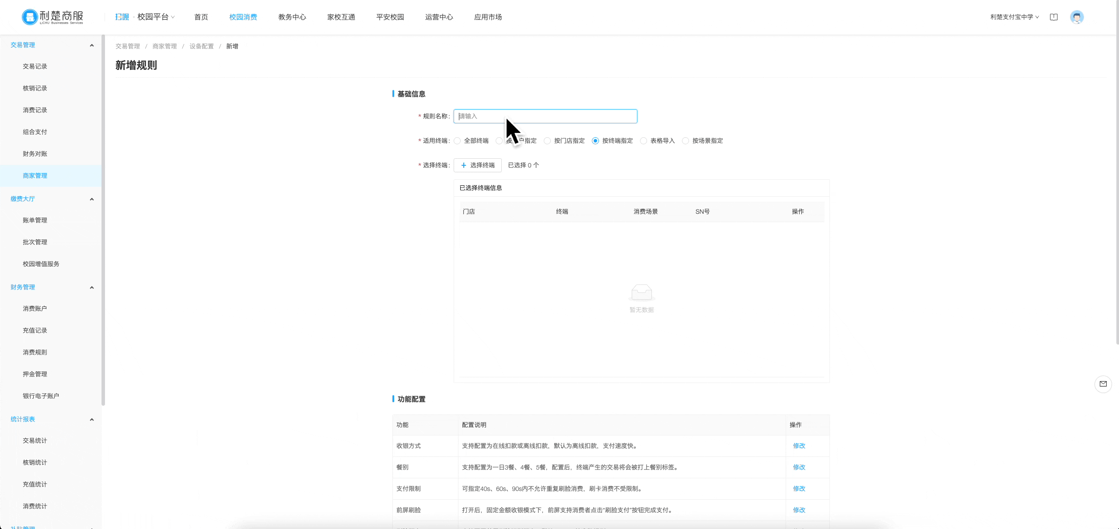This screenshot has height=529, width=1119.
Task: Click the plus icon on 选择终端
Action: [x=464, y=165]
